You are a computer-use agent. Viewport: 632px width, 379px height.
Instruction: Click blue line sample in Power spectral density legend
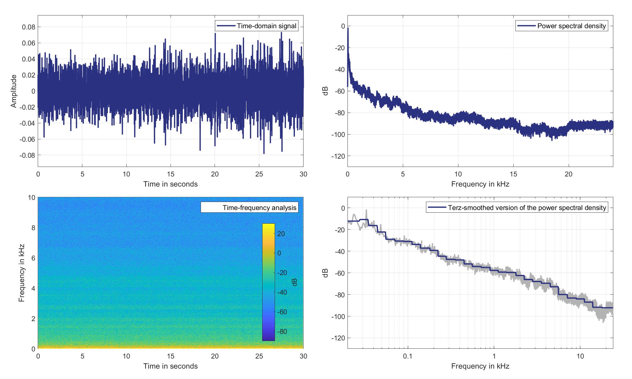527,26
